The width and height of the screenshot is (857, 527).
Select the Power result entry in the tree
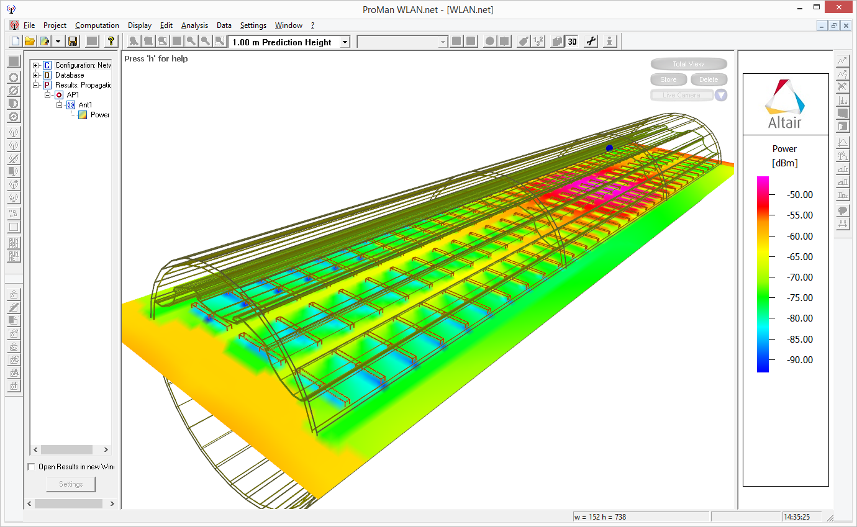100,115
